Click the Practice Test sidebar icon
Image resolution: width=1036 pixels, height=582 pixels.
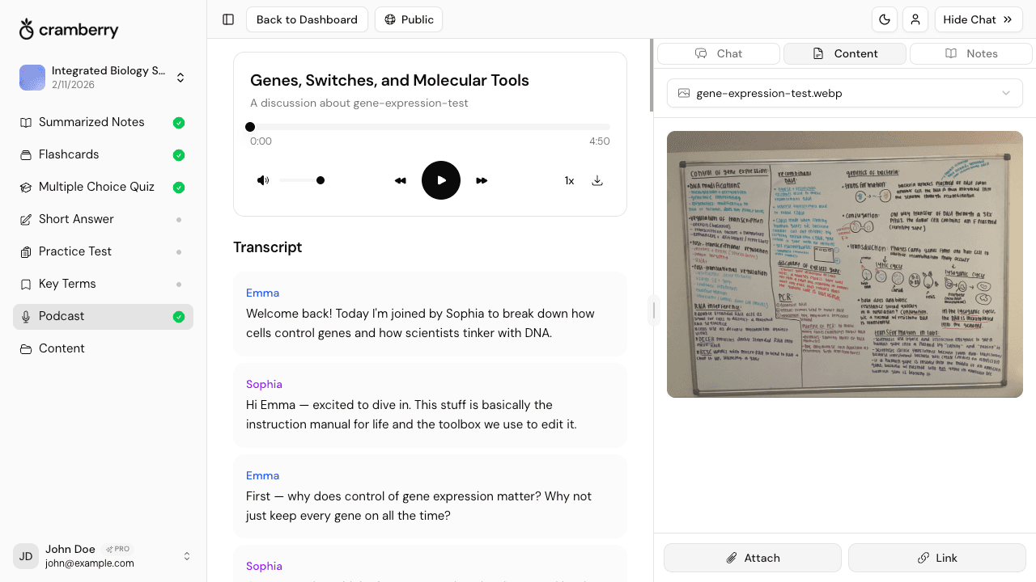click(27, 251)
